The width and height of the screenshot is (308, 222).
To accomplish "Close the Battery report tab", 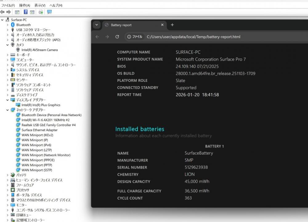I will (162, 25).
